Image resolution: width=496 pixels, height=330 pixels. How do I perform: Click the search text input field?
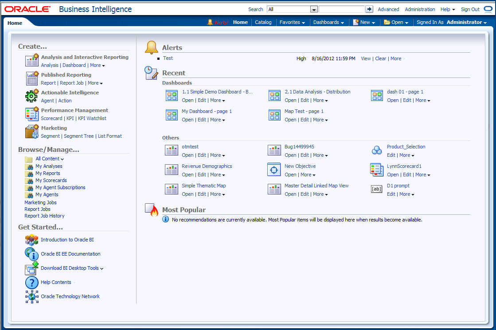click(x=341, y=9)
